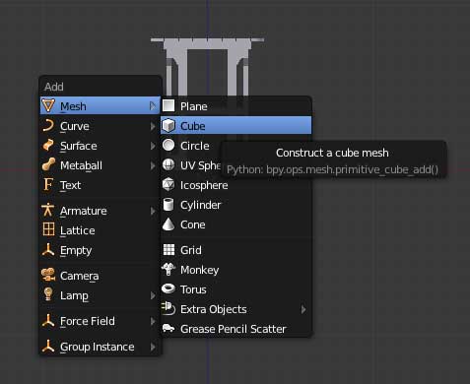470x384 pixels.
Task: Click the Mesh triangle icon
Action: tap(48, 105)
